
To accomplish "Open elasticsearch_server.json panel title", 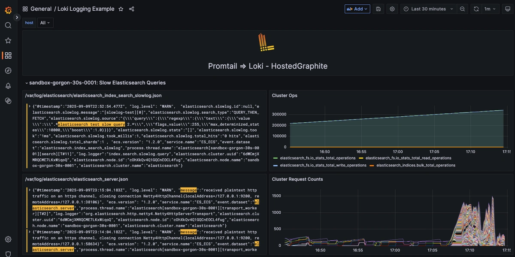I will [76, 179].
